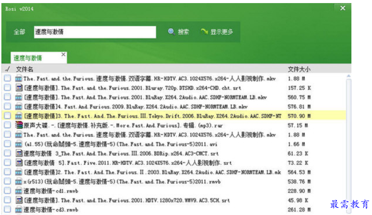
Task: Select file name 速度与激情-cd1.rmvb
Action: [x=51, y=191]
